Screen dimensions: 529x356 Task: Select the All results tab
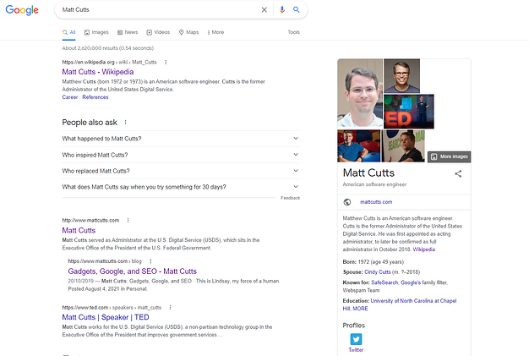[68, 32]
